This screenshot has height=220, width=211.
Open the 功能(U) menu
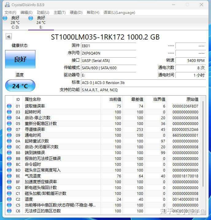coord(43,13)
